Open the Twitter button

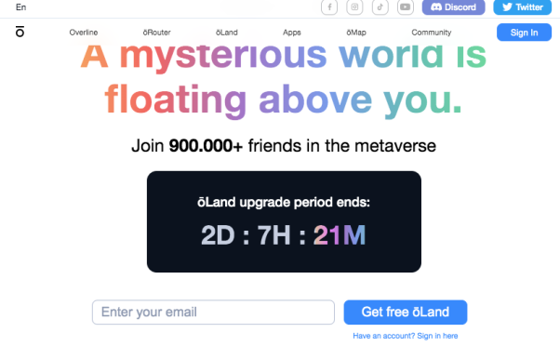tap(523, 7)
